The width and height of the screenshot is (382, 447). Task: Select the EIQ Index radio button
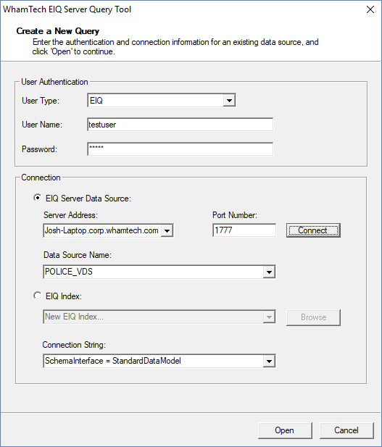[x=38, y=296]
